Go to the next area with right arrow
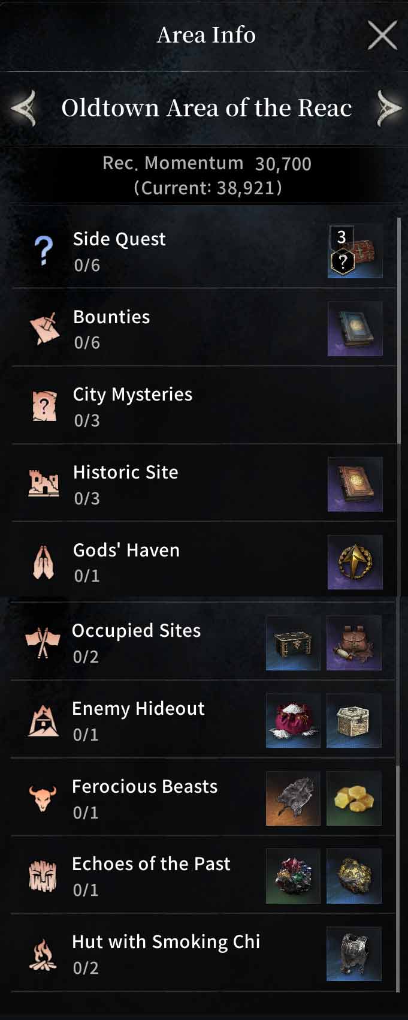The image size is (408, 1020). pyautogui.click(x=388, y=108)
